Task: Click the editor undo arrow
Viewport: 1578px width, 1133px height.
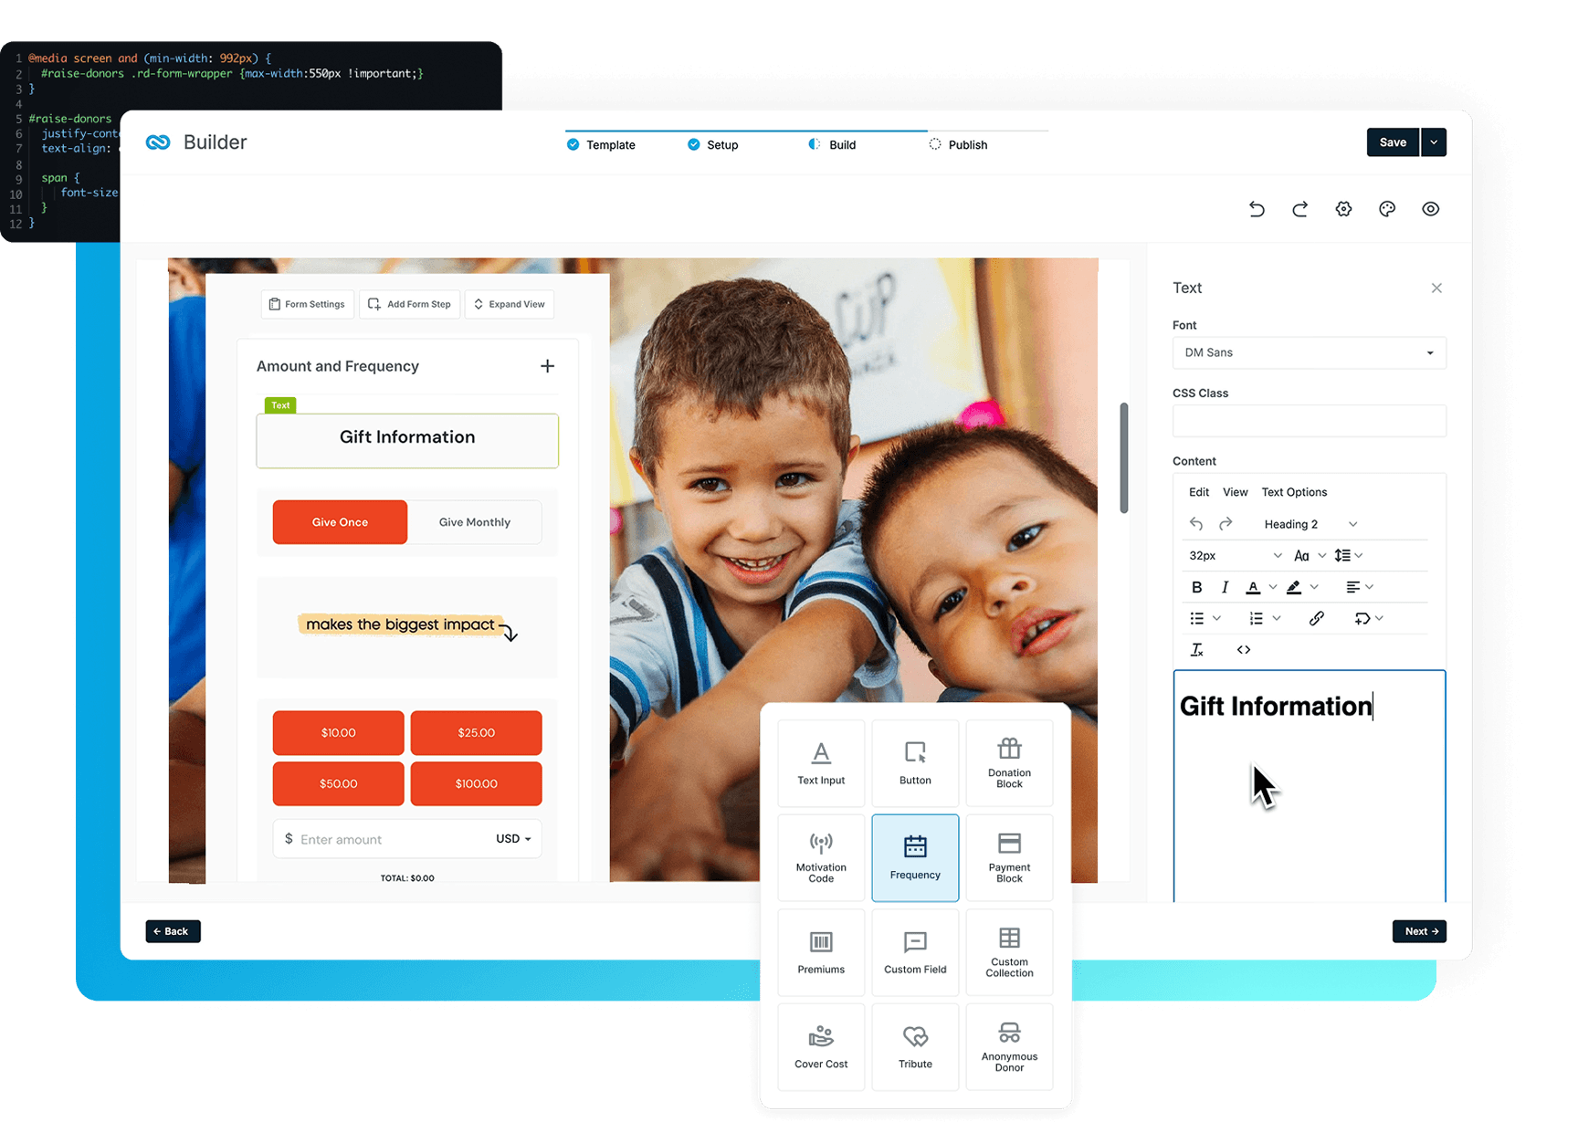Action: pos(1196,524)
